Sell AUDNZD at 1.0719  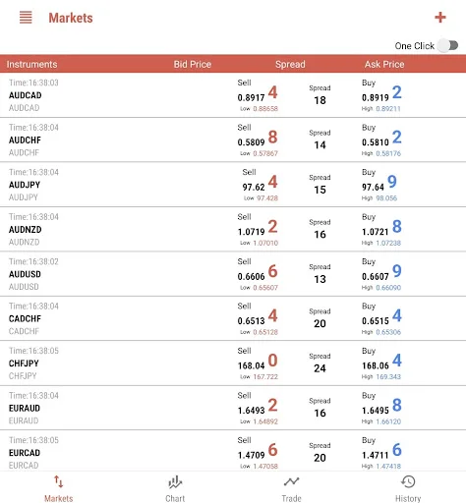(x=258, y=229)
